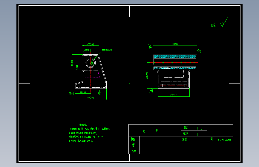Select the ø54H8(ø60H8) bore diameter callout
The image size is (259, 167).
pos(107,50)
